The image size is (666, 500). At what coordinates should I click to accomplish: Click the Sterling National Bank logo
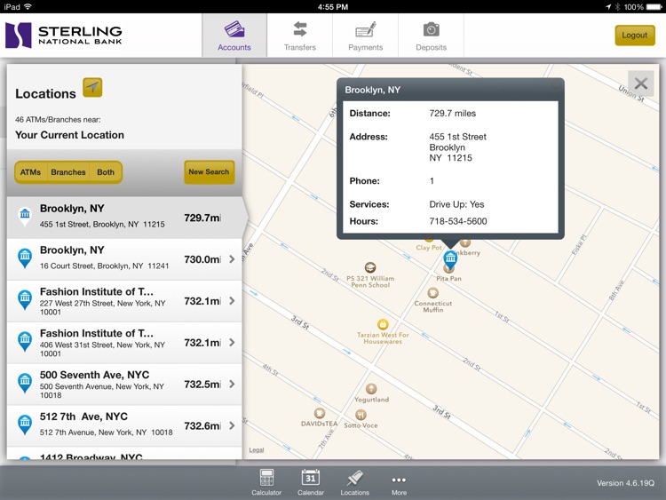point(64,36)
